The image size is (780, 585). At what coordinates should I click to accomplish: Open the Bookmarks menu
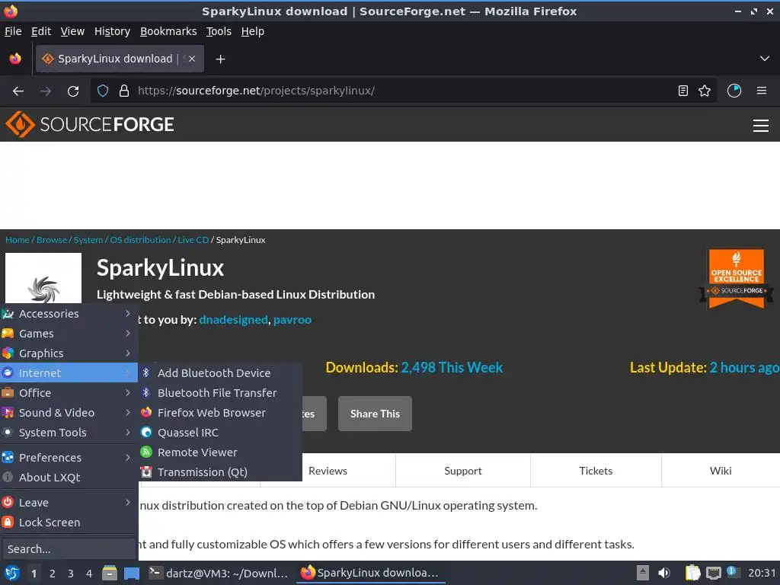coord(168,31)
